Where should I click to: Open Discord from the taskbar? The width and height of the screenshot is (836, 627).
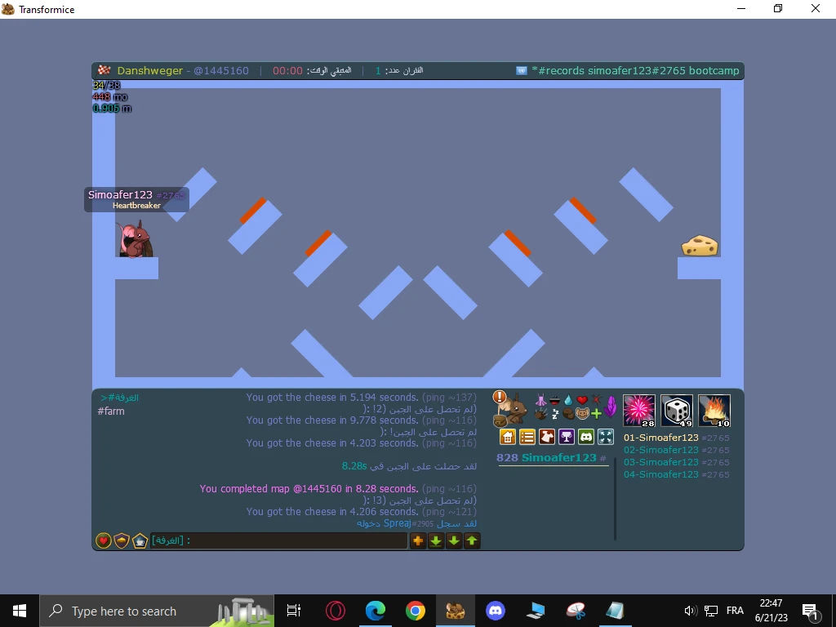[x=496, y=611]
